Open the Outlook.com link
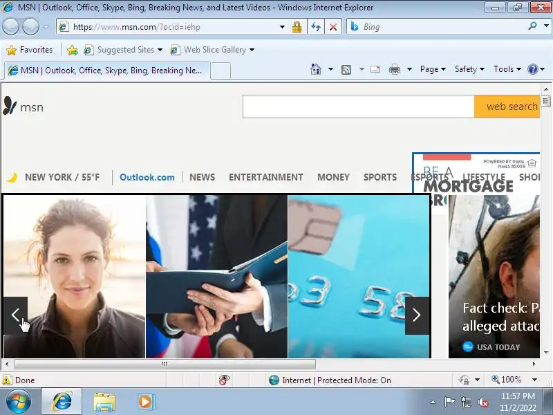Screen dimensions: 553x415 (147, 177)
